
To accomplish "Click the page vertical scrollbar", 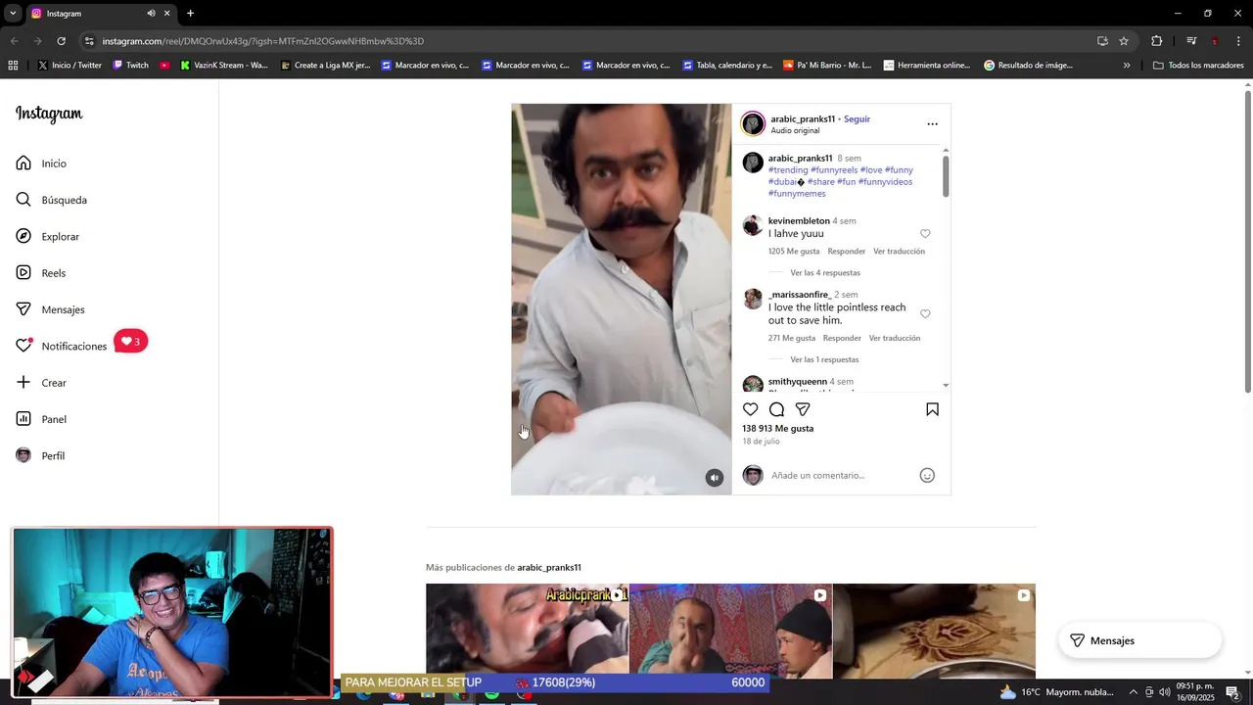I will [x=1247, y=240].
